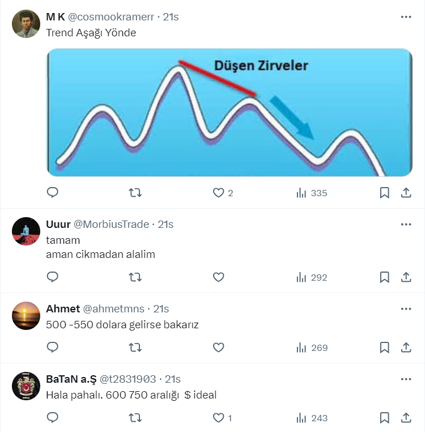425x432 pixels.
Task: View analytics showing 269 views
Action: [x=312, y=348]
